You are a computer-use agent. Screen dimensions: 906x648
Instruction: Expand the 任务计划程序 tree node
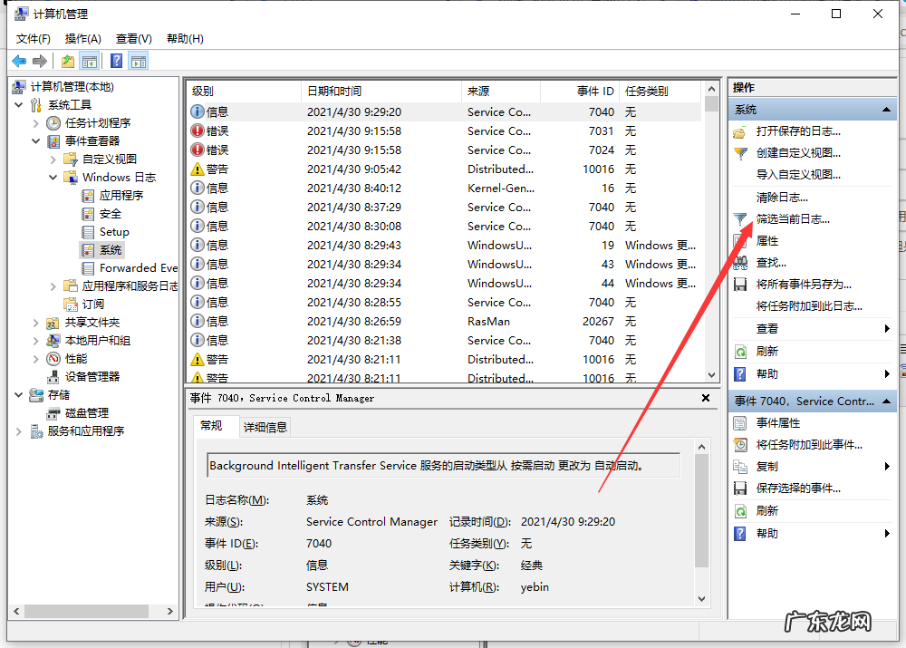(35, 123)
